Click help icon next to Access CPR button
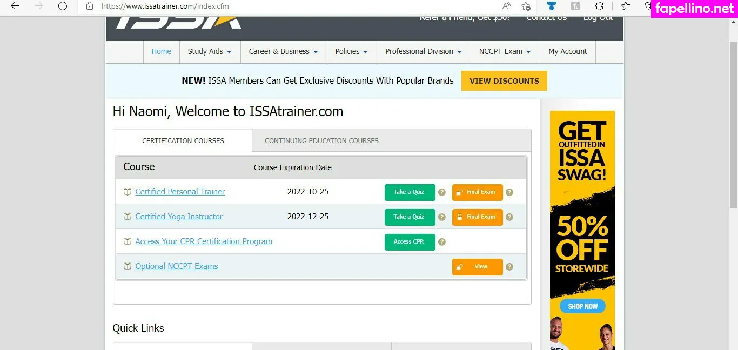 tap(442, 242)
